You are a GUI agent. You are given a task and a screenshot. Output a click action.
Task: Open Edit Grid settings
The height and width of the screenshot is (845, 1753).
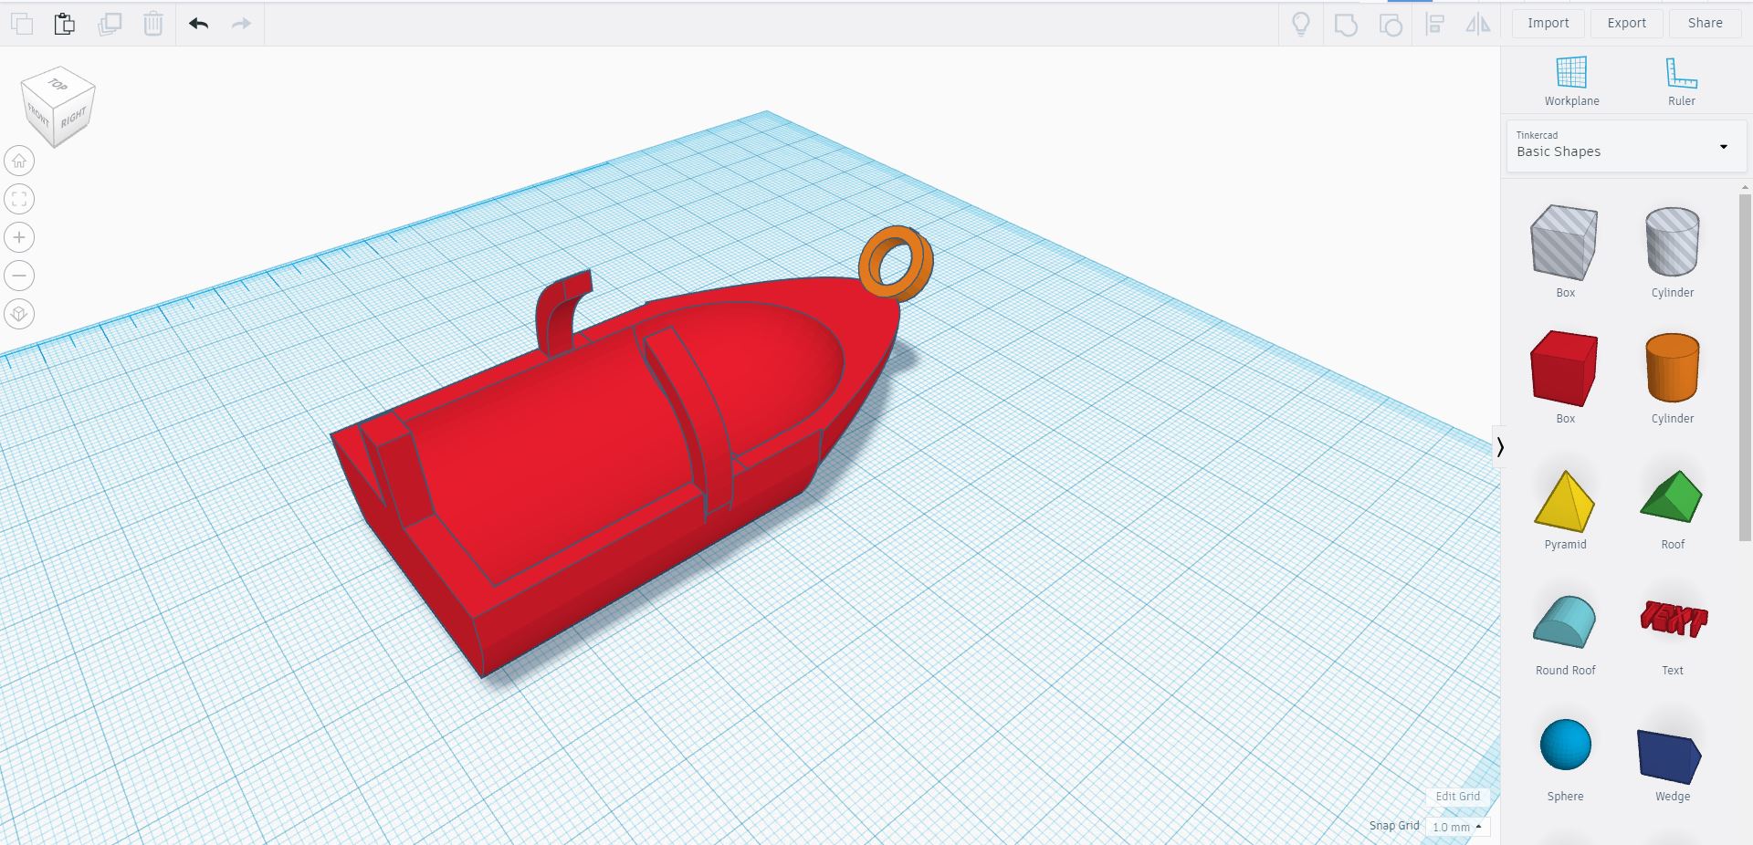[x=1458, y=796]
